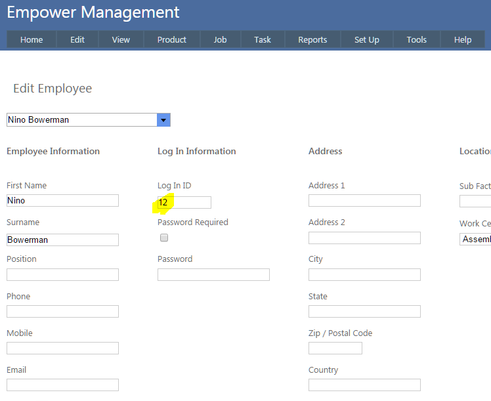
Task: Select the Email input field
Action: pyautogui.click(x=62, y=385)
